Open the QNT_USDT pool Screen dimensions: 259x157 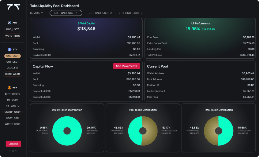(13, 61)
